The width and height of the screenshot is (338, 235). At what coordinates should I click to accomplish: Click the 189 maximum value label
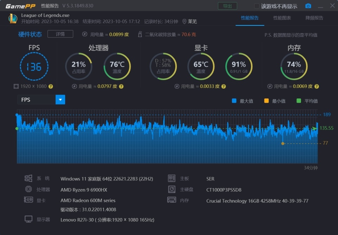point(327,114)
